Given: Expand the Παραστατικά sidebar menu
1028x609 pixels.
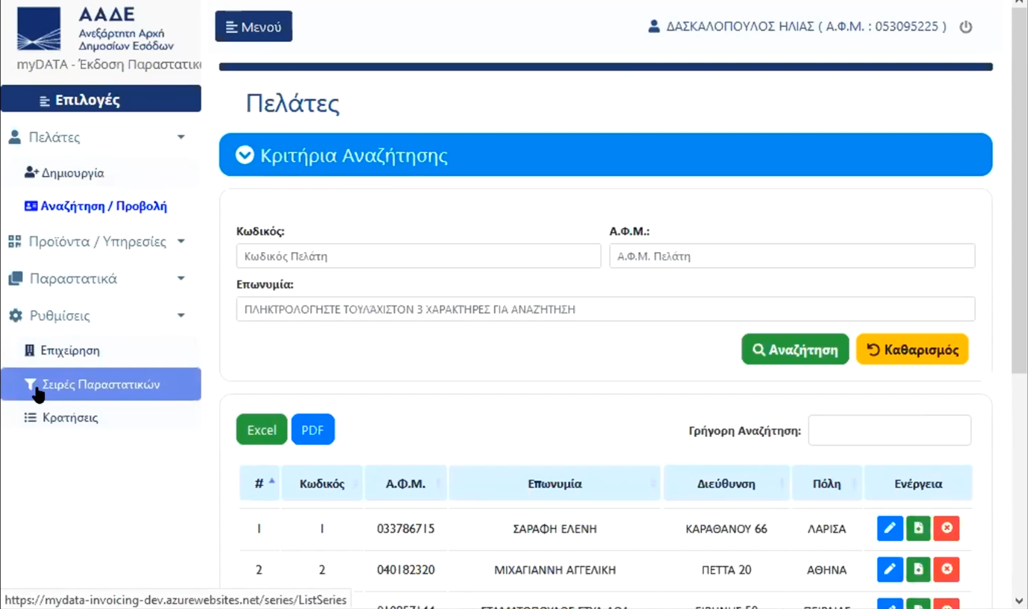Looking at the screenshot, I should coord(97,278).
